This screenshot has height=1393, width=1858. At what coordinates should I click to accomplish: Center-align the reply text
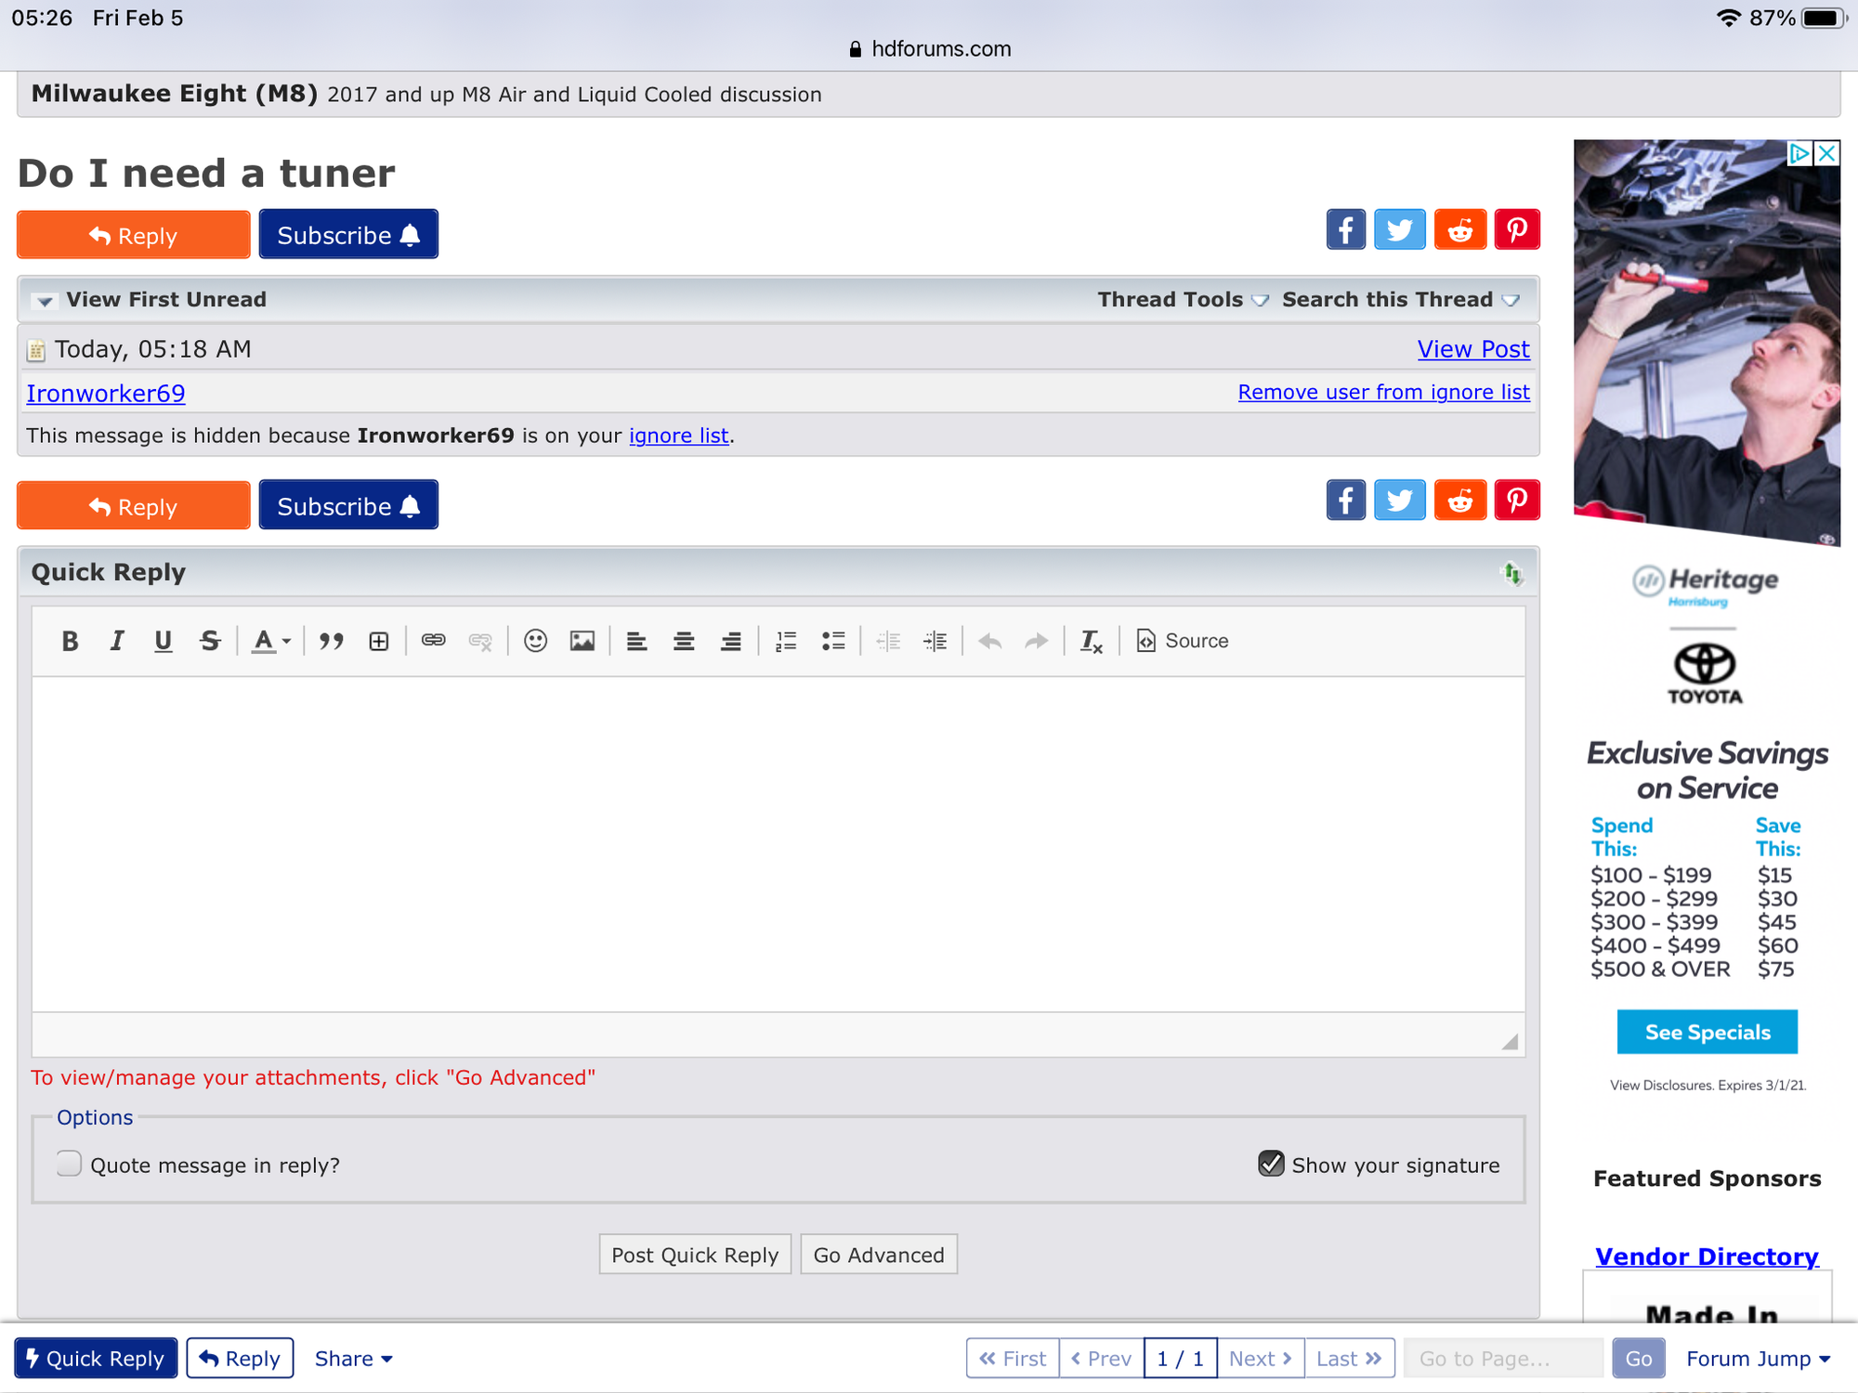point(684,641)
